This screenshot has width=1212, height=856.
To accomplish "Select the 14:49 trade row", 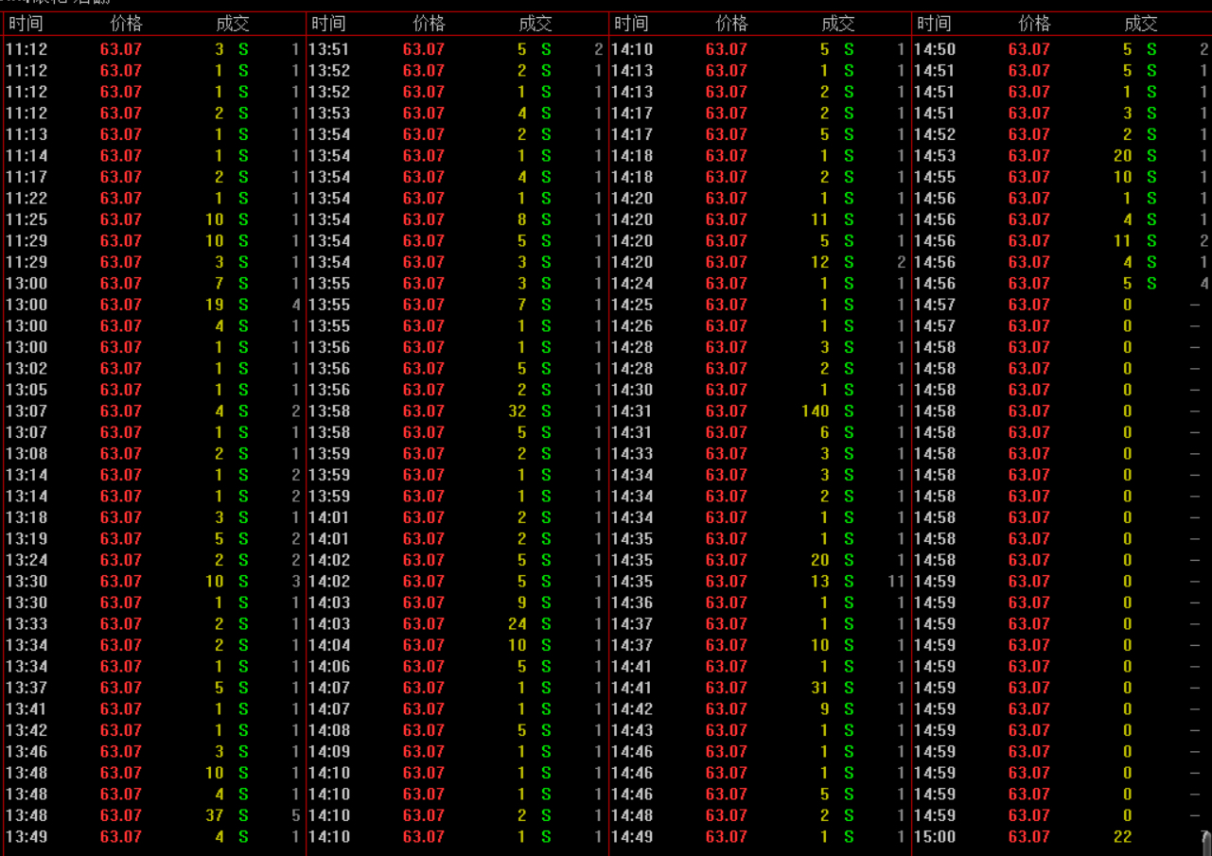I will [759, 837].
